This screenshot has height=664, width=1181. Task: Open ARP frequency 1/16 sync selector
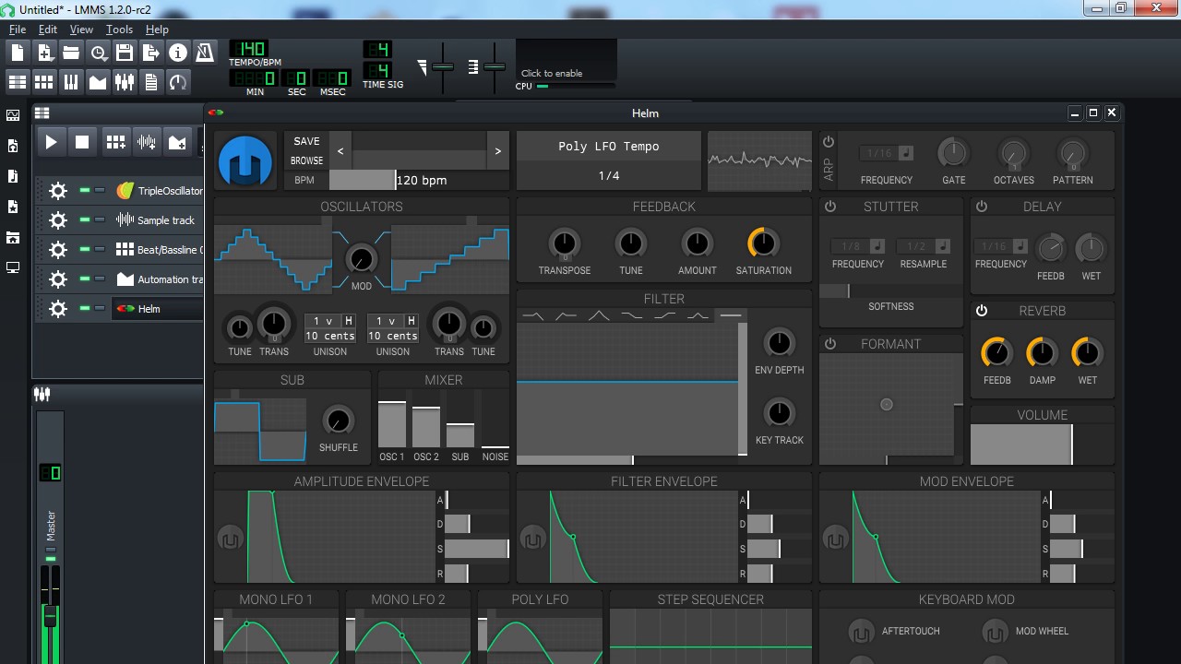coord(887,153)
